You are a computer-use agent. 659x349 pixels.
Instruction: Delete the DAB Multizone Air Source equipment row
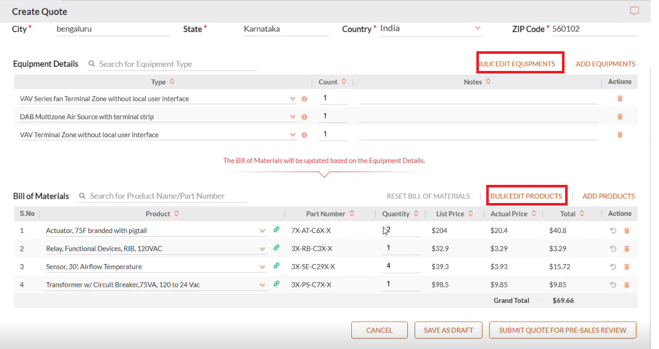coord(620,117)
